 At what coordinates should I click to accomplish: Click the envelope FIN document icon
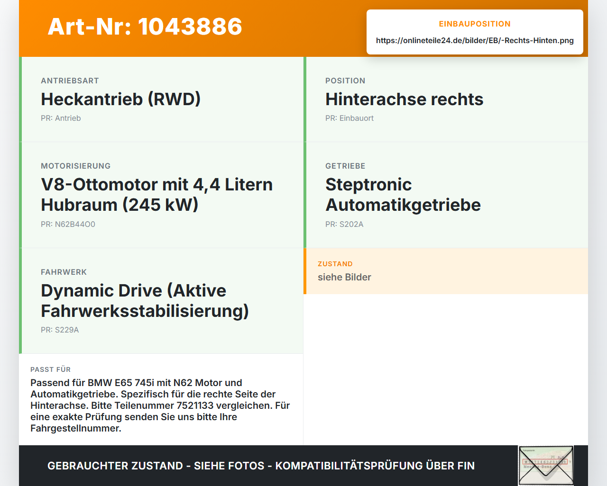(x=546, y=466)
